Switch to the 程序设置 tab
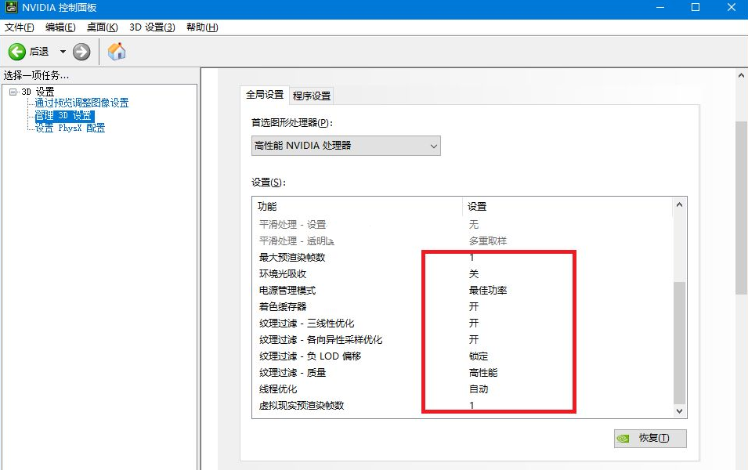Viewport: 748px width, 470px height. click(x=312, y=96)
